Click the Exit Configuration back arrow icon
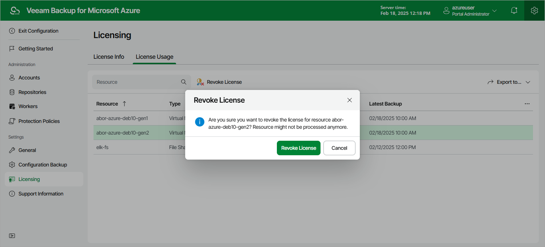 (x=12, y=31)
